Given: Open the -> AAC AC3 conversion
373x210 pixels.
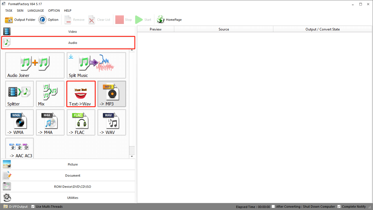Looking at the screenshot, I should click(x=19, y=148).
